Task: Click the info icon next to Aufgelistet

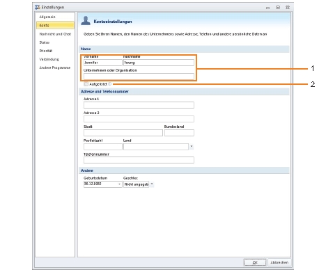Action: 109,84
